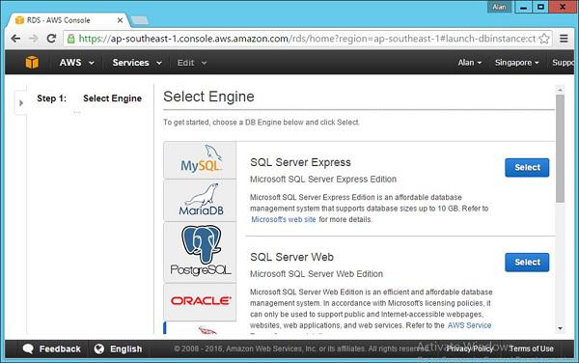
Task: Click Select for SQL Server Express
Action: 527,167
